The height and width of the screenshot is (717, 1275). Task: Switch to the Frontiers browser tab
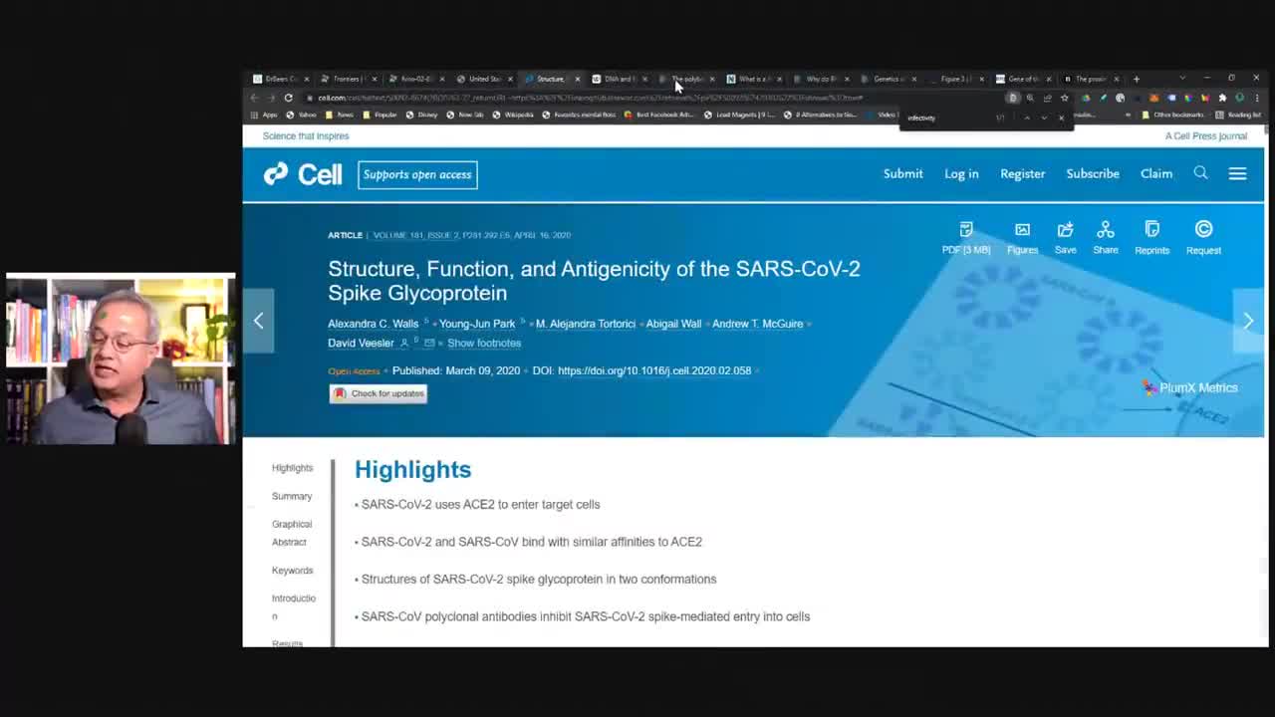point(348,79)
